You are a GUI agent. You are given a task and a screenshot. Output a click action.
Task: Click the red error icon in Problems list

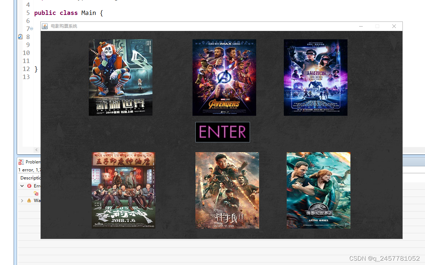29,186
